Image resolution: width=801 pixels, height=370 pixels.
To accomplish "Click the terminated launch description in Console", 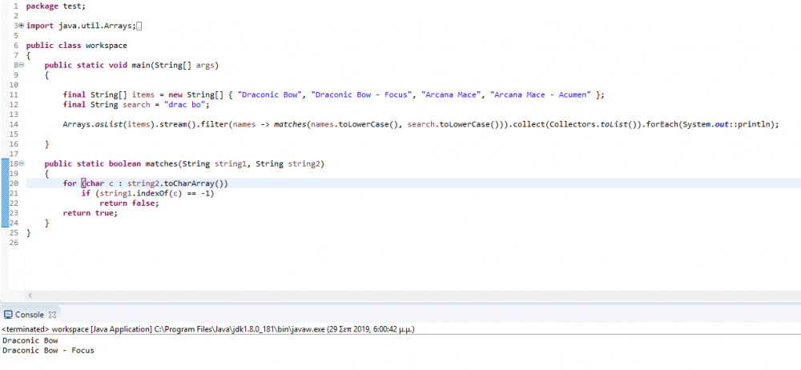I will coord(208,329).
